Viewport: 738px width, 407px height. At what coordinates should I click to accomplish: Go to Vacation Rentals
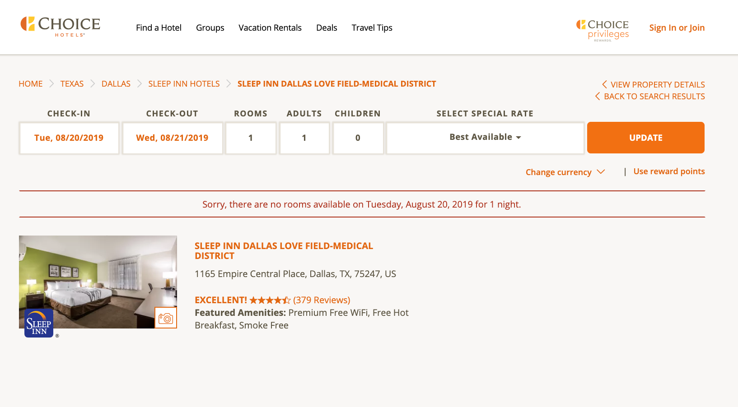tap(270, 28)
